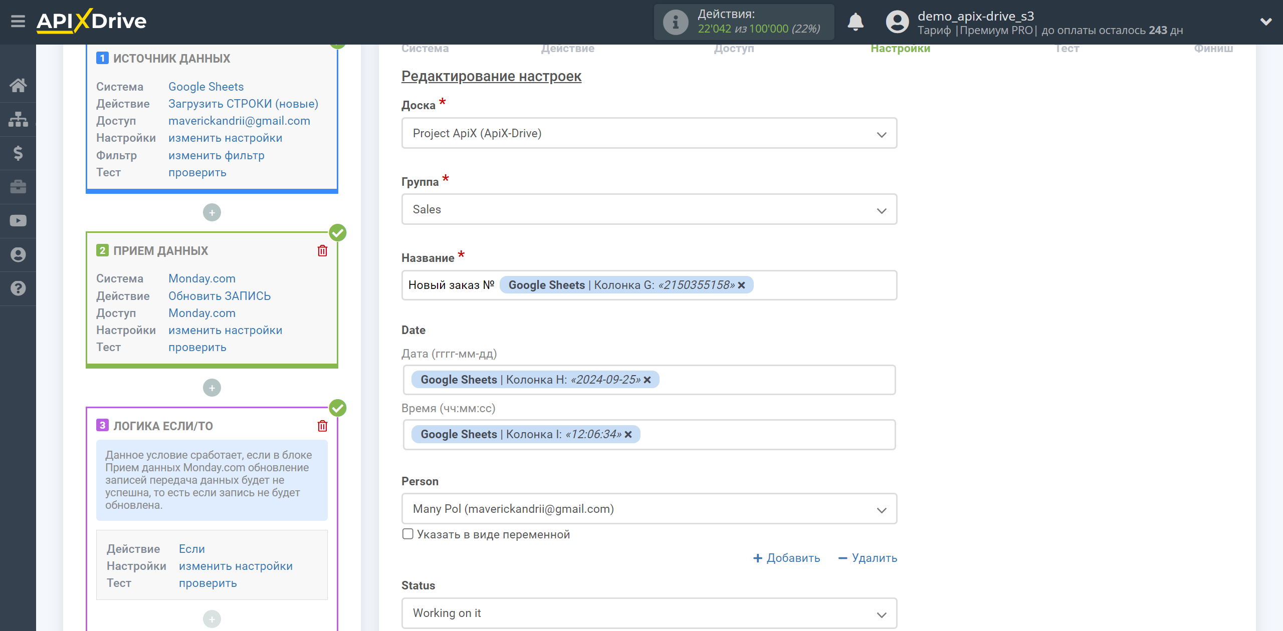
Task: Delete the Прием данных block
Action: (x=322, y=250)
